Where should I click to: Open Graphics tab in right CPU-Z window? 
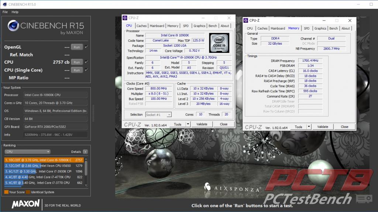coord(320,28)
